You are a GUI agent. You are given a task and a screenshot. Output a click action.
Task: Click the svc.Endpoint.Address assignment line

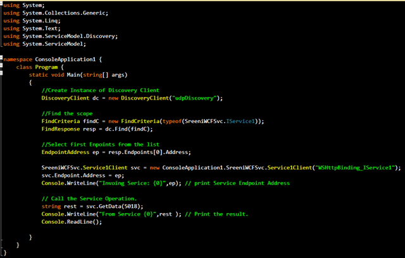(83, 176)
